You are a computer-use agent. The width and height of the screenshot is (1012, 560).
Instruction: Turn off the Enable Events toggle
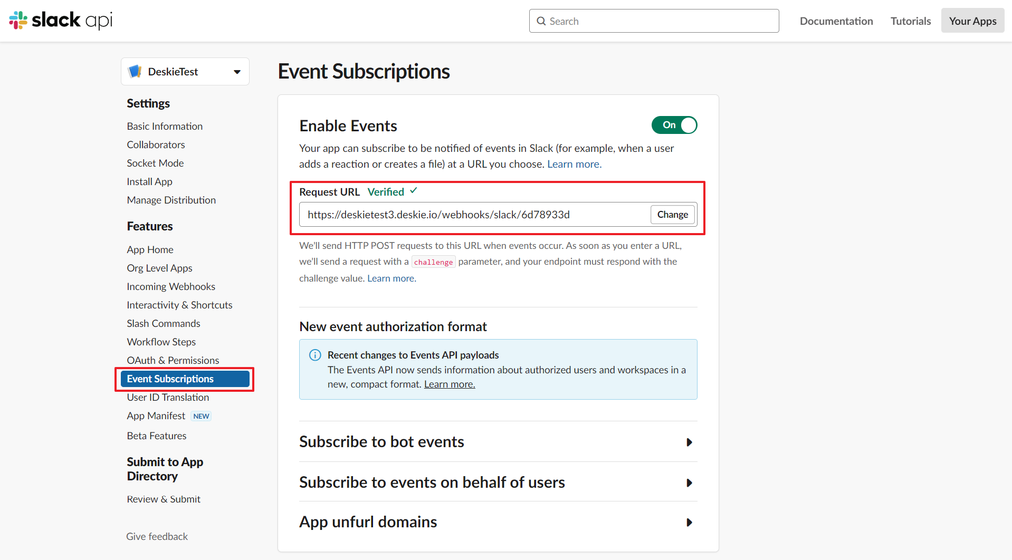(x=674, y=125)
